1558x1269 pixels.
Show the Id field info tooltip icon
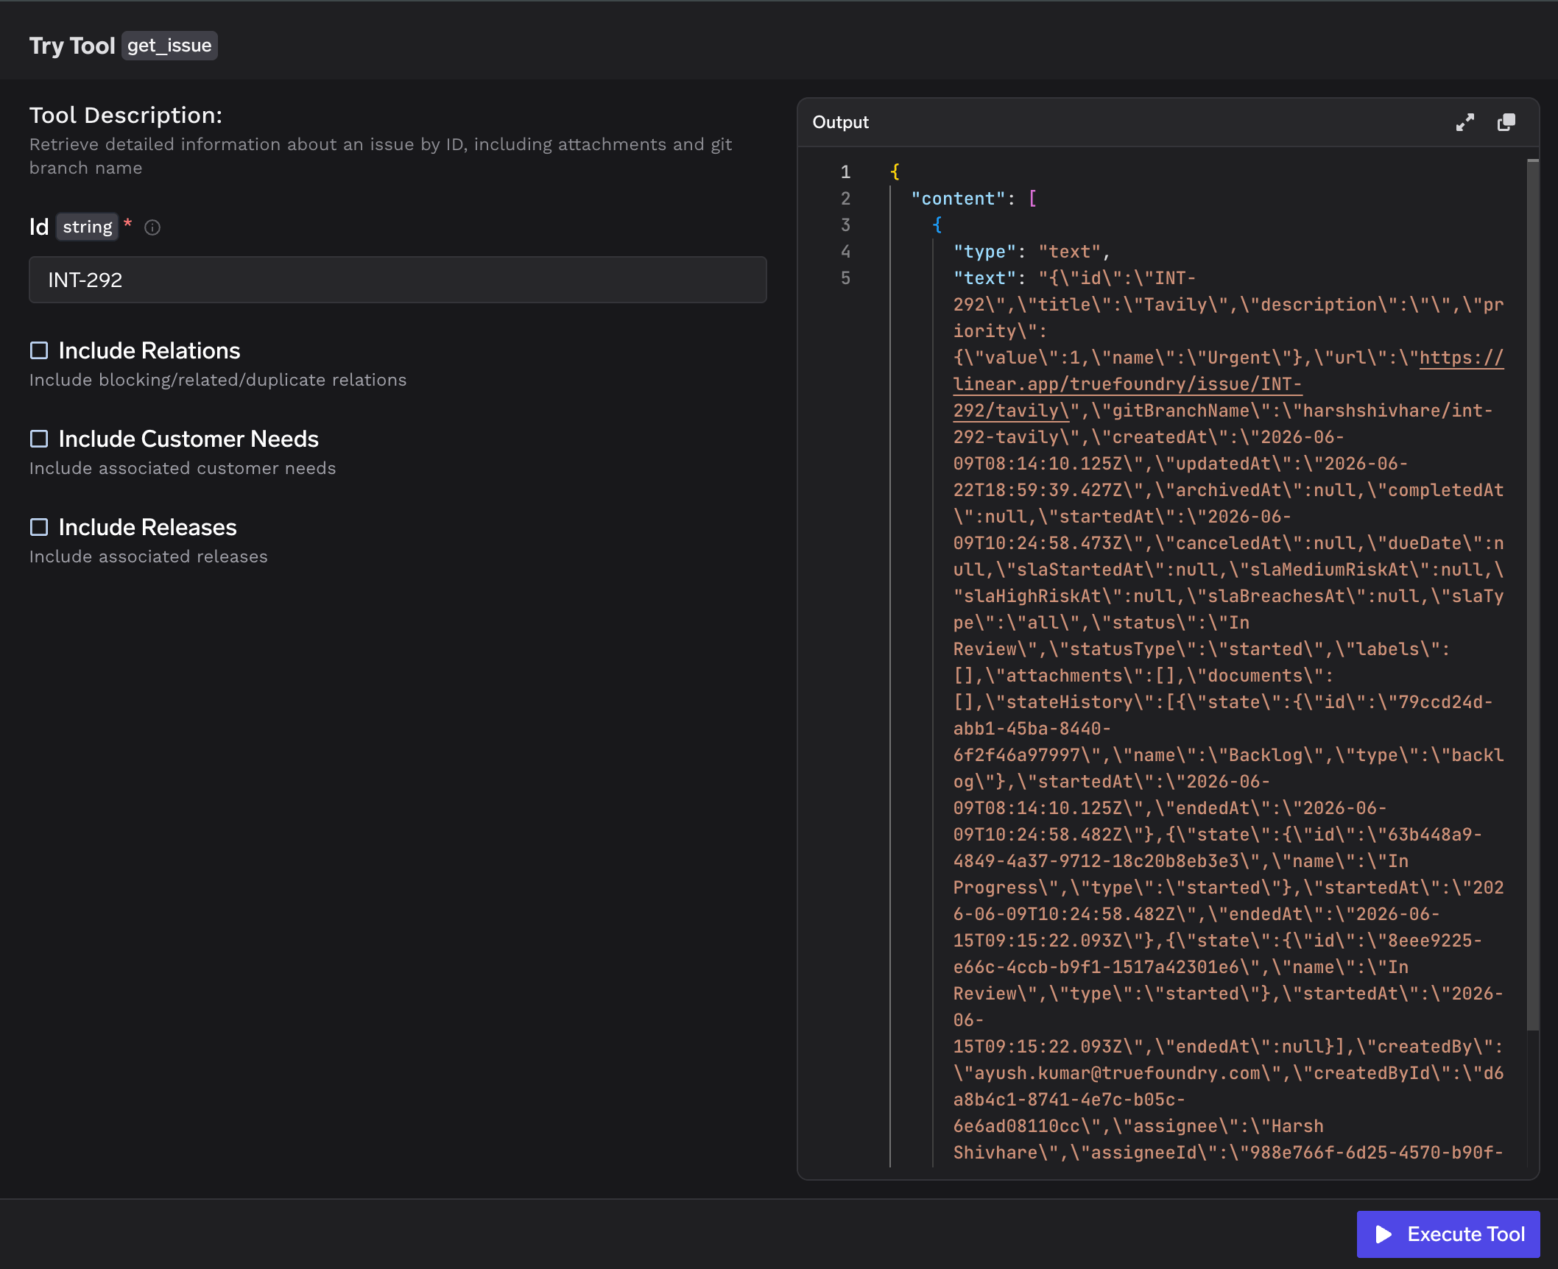pos(152,227)
